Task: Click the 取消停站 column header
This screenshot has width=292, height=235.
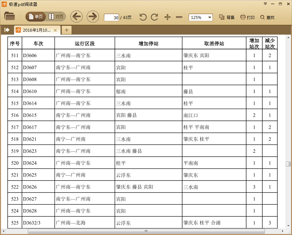Action: (x=214, y=43)
